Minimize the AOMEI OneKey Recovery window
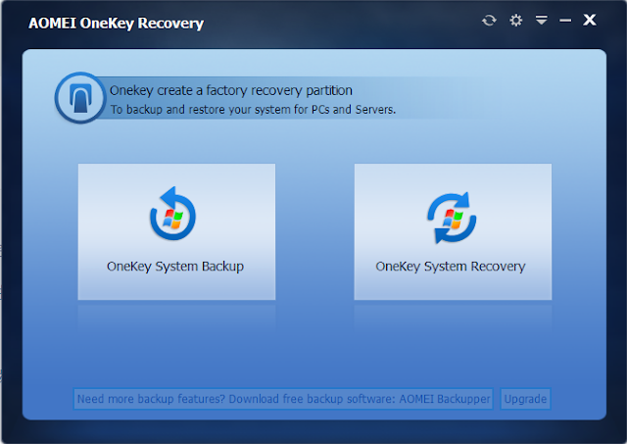The image size is (627, 444). (x=565, y=21)
